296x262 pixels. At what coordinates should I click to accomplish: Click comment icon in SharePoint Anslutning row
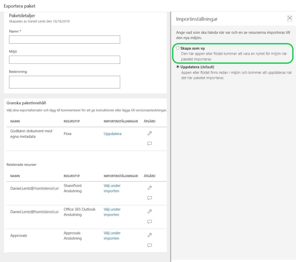point(149,198)
